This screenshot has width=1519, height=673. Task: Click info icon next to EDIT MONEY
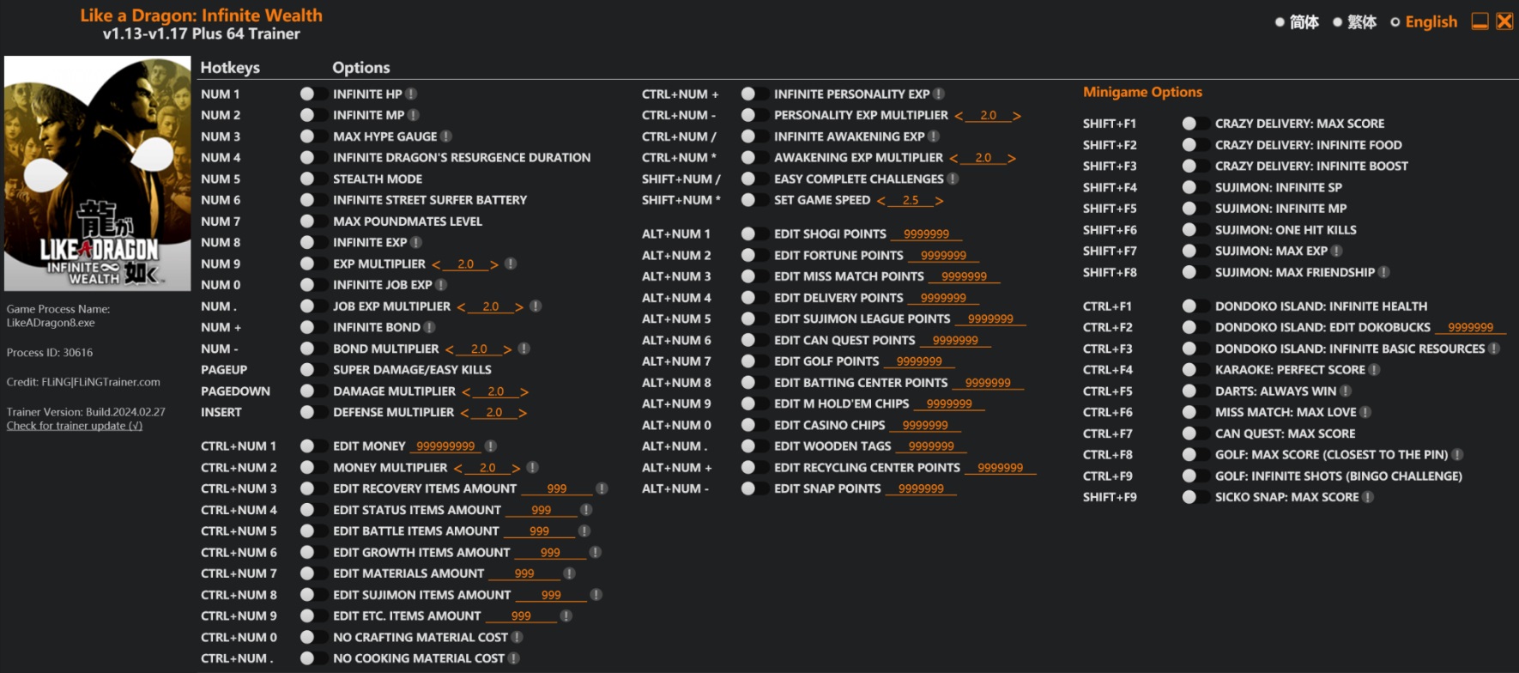tap(490, 446)
